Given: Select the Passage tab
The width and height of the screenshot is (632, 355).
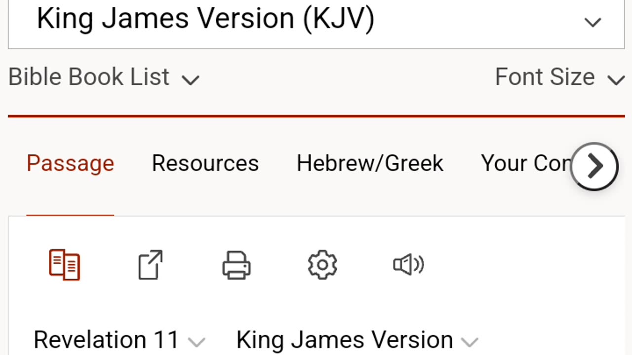Looking at the screenshot, I should [70, 163].
